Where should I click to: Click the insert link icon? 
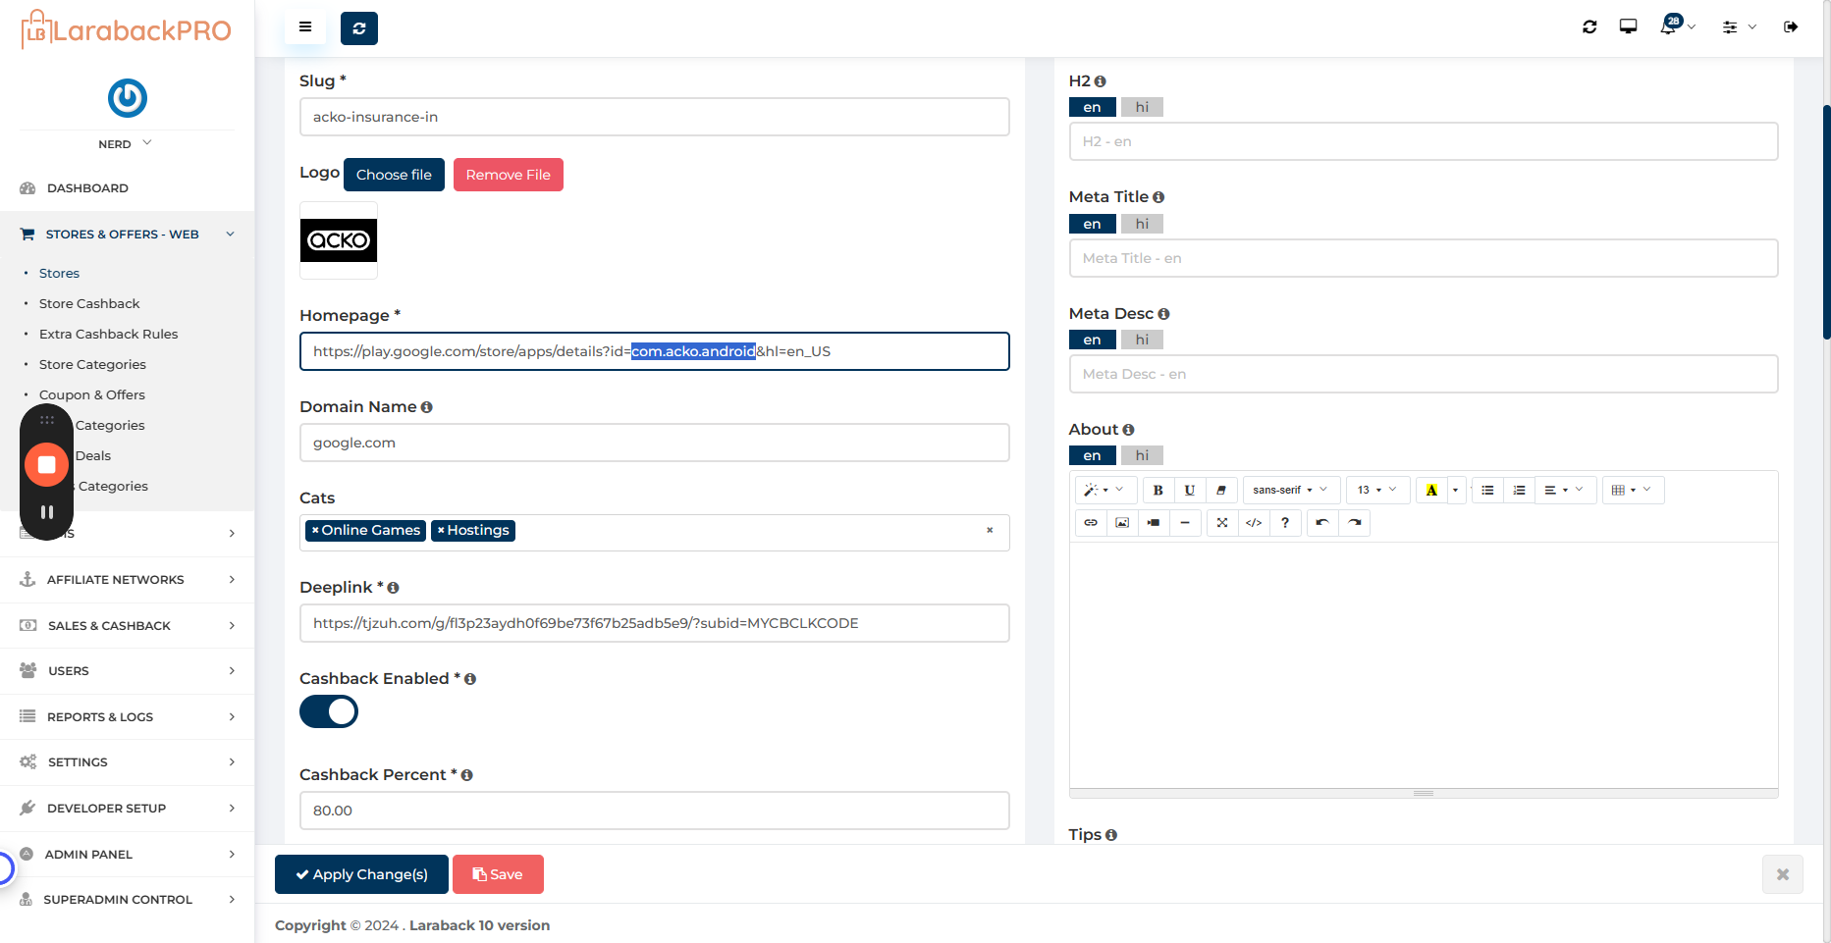[x=1091, y=522]
